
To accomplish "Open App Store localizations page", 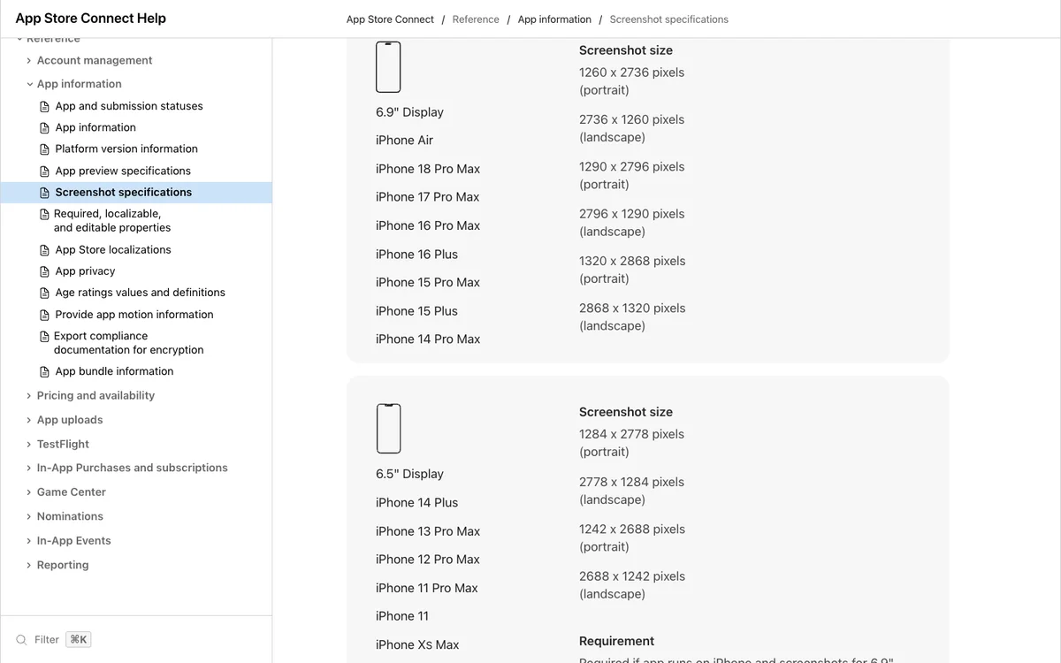I will click(x=113, y=250).
